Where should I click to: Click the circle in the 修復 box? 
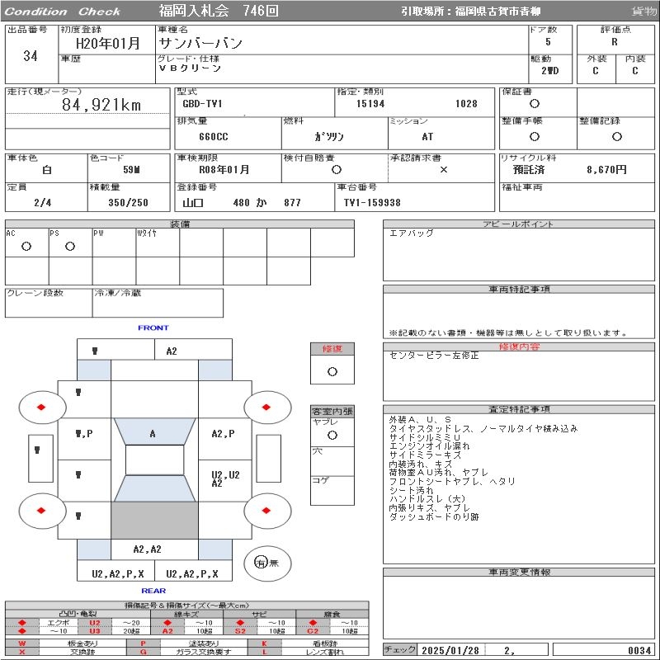point(332,372)
